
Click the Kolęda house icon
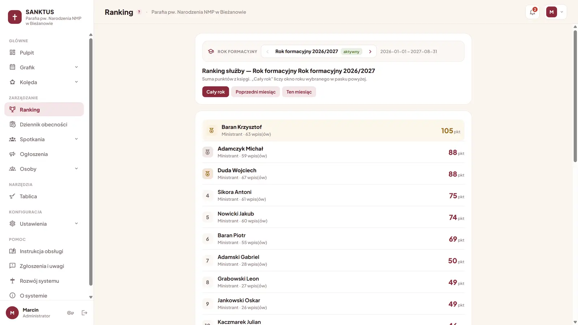[x=12, y=82]
